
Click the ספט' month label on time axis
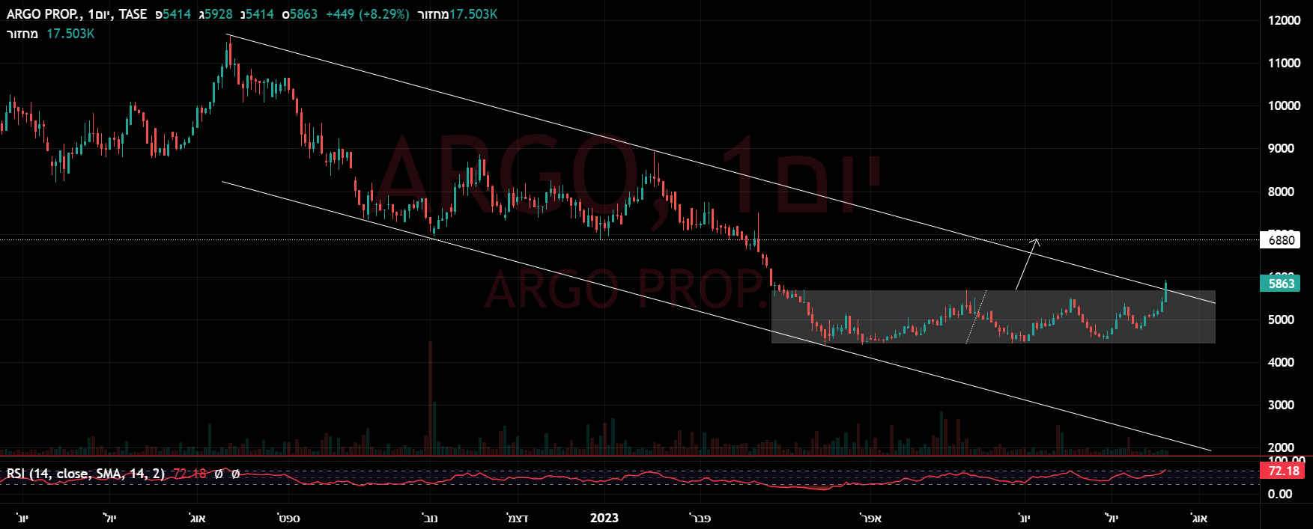(288, 518)
